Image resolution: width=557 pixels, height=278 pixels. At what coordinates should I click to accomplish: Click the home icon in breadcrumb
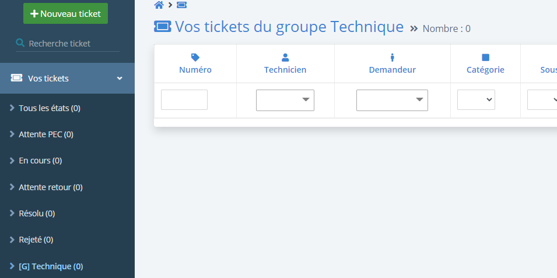tap(159, 5)
